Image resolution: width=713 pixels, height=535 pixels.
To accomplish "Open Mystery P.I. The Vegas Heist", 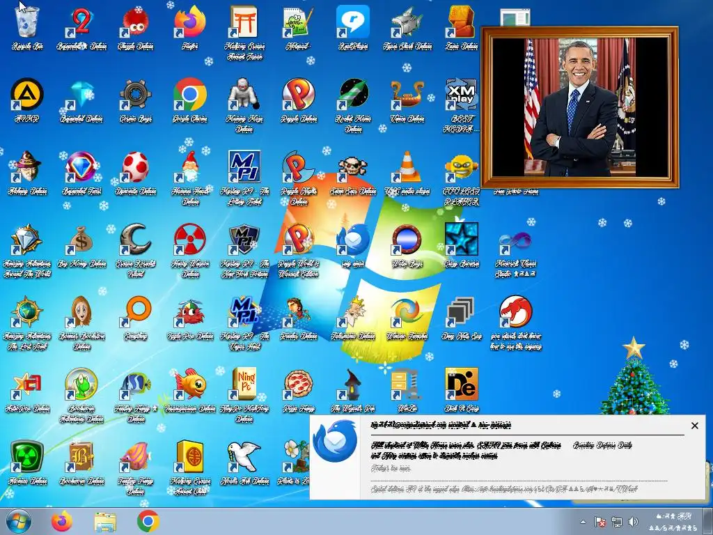I will [x=244, y=311].
